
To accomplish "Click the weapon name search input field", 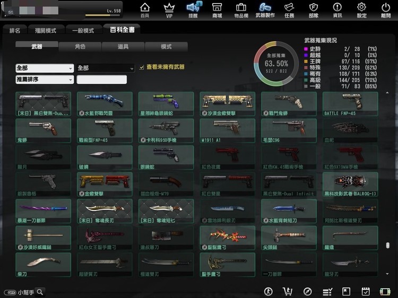I will 101,80.
